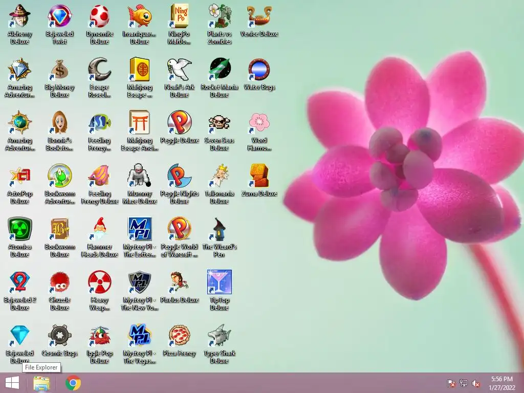Select the Pixelus Deluxe icon

(x=180, y=282)
